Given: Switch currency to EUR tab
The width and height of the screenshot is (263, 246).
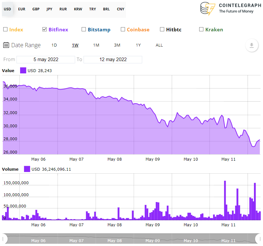Looking at the screenshot, I should click(22, 9).
